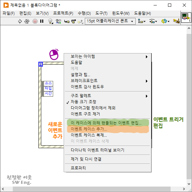Click the Step Out icon
The image size is (192, 192).
pos(80,21)
